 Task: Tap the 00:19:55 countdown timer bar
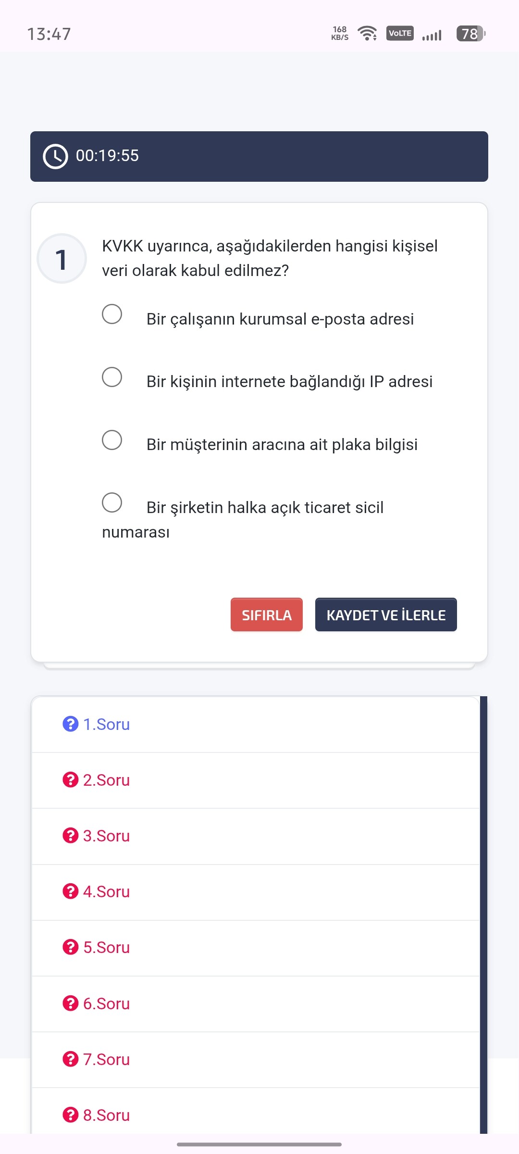click(x=259, y=156)
